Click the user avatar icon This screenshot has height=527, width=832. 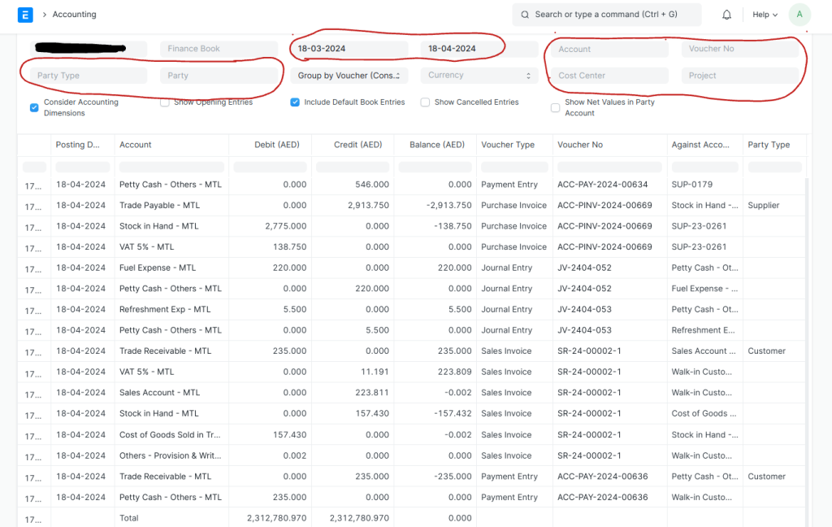pyautogui.click(x=799, y=15)
